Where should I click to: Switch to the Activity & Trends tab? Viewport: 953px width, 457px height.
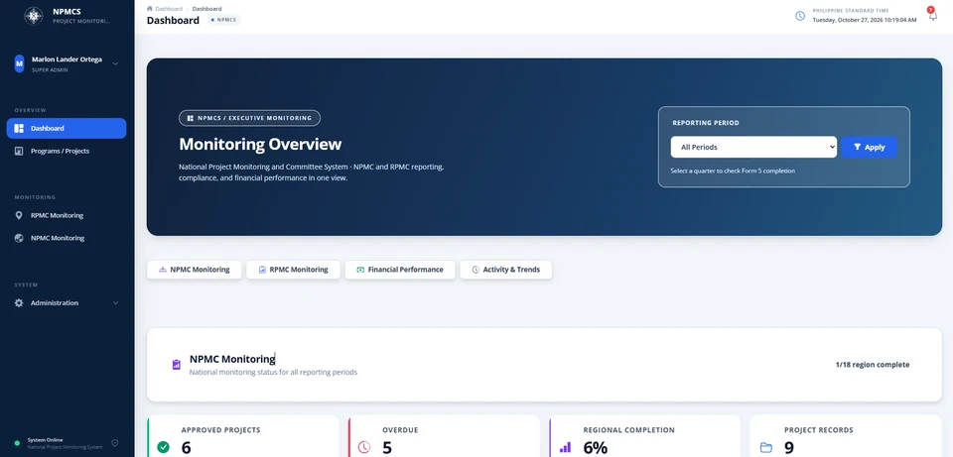(x=505, y=270)
